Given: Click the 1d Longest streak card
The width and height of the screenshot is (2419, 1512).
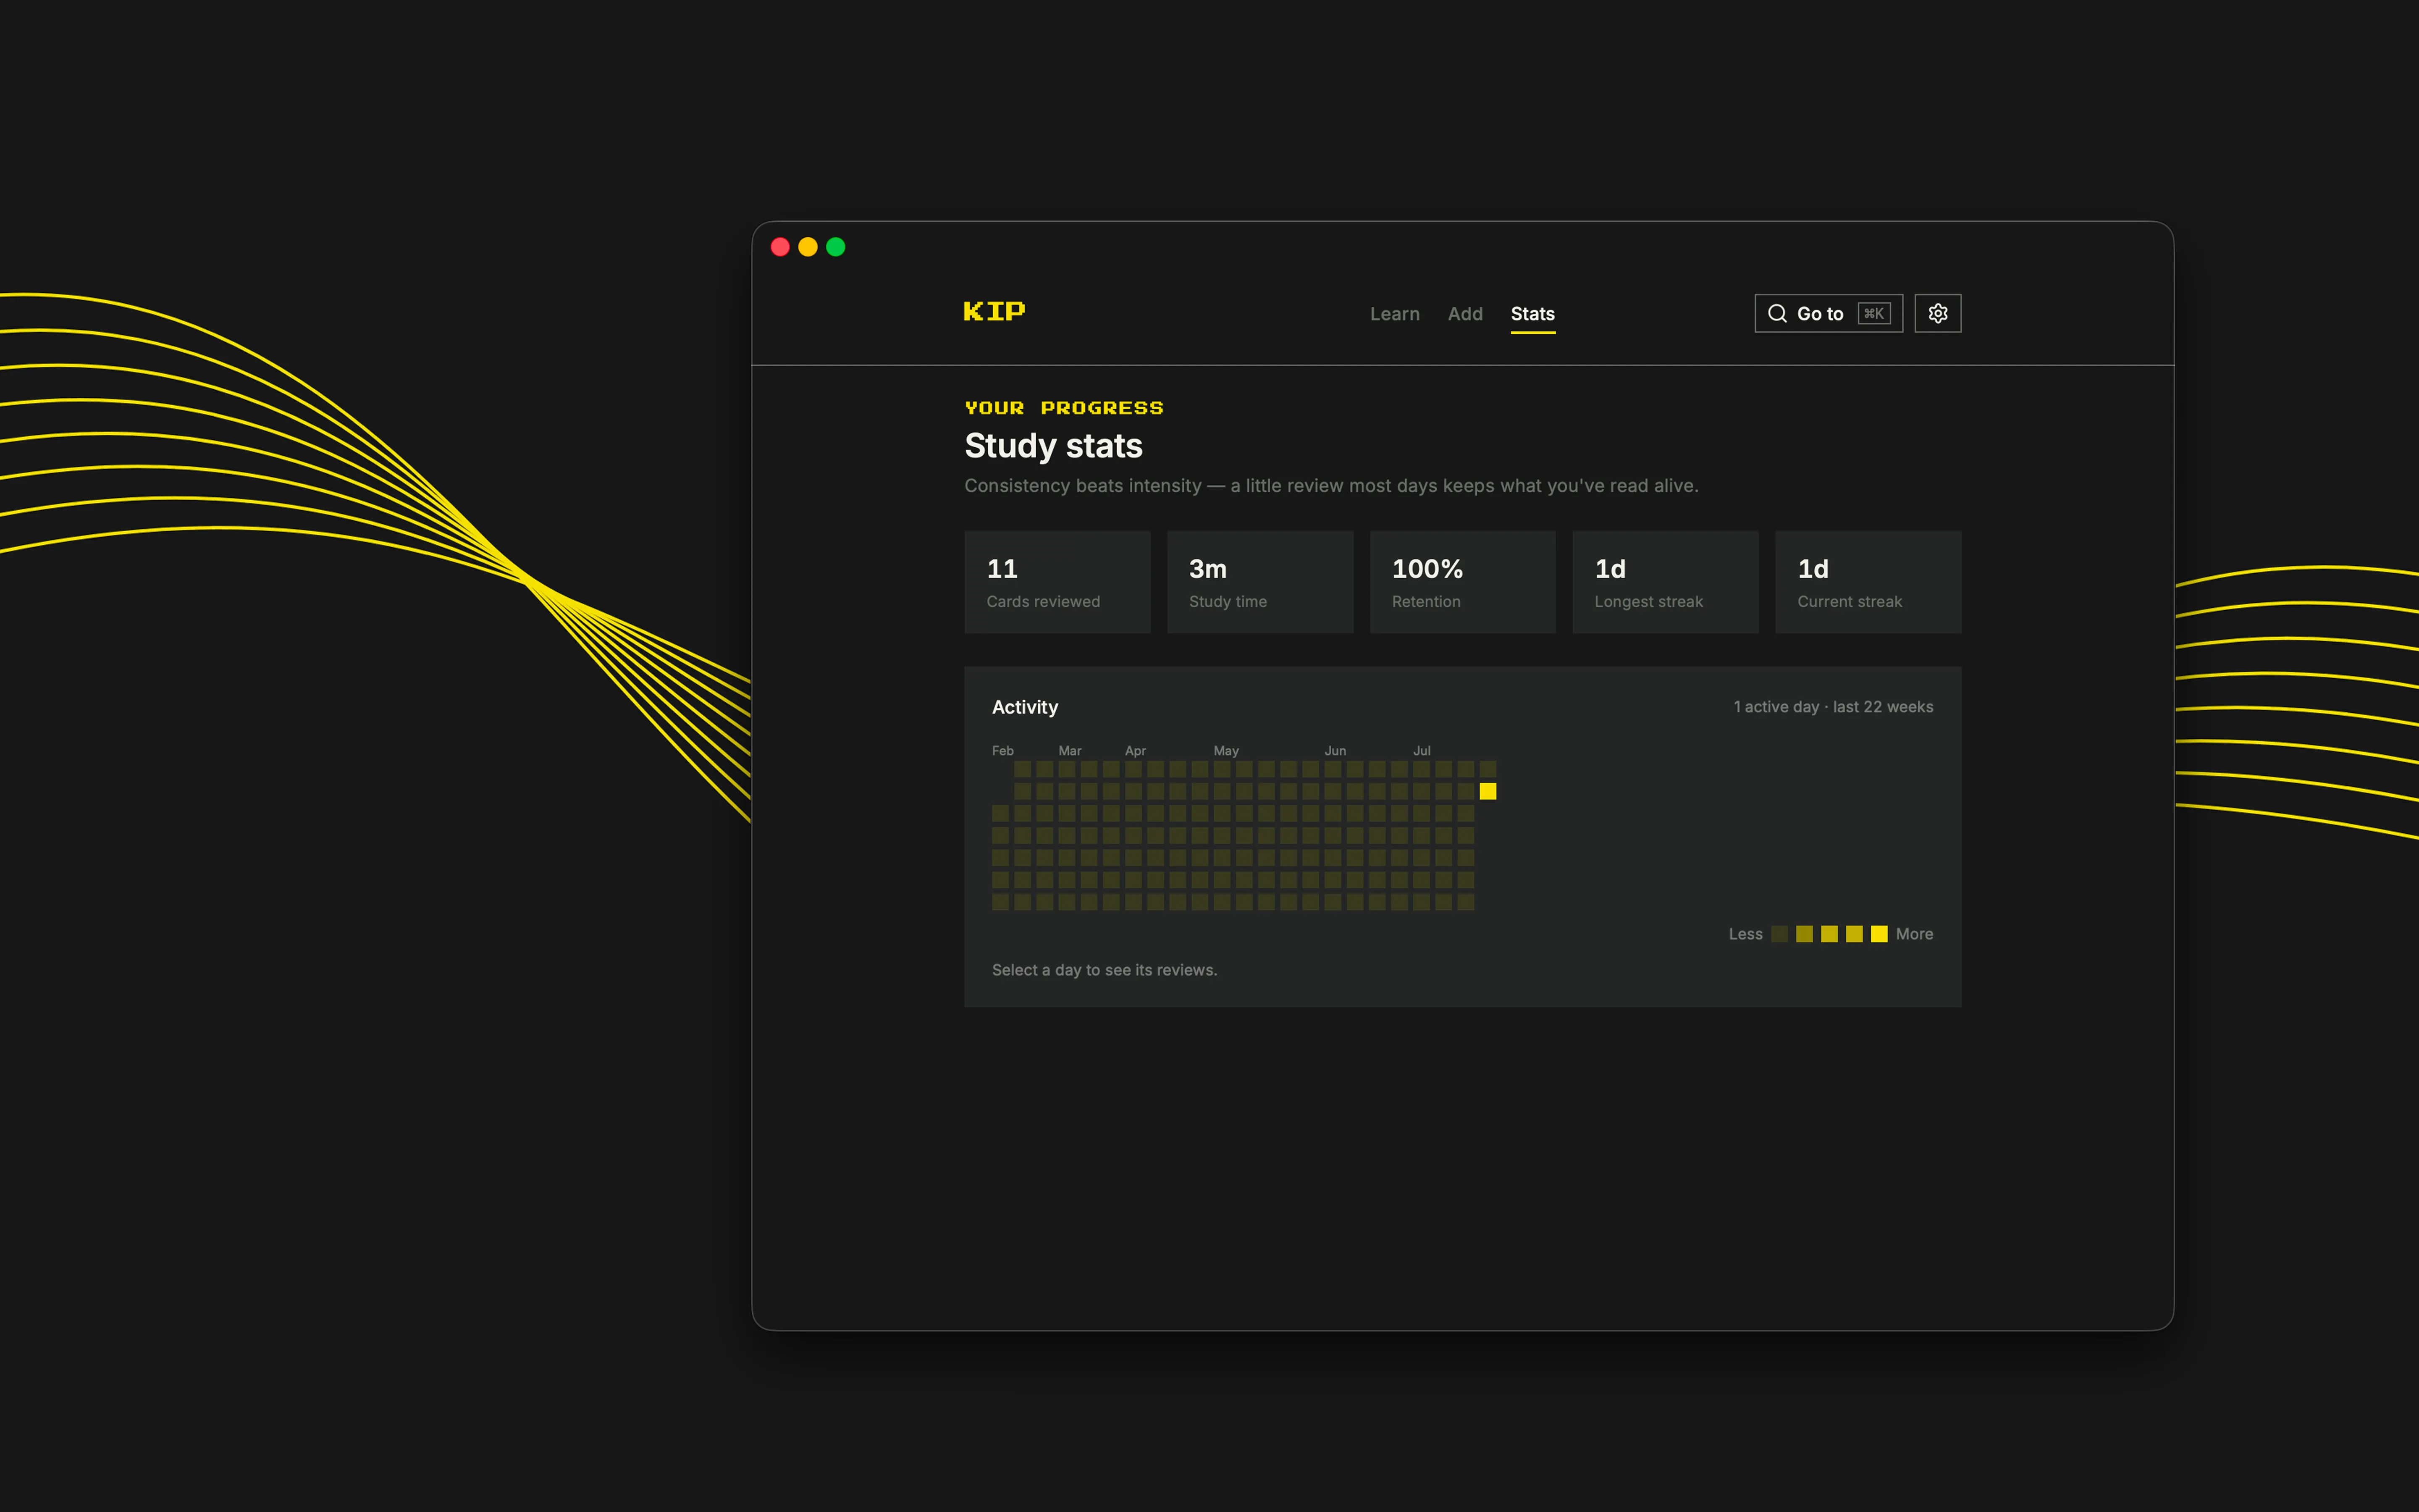Looking at the screenshot, I should (1665, 582).
